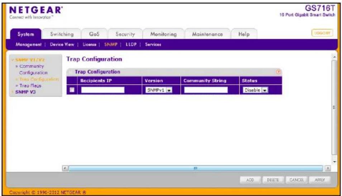This screenshot has width=342, height=196.
Task: Click the horizontal scrollbar right arrow
Action: [x=328, y=168]
